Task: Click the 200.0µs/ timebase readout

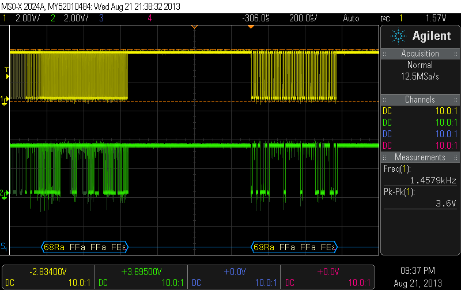Action: (x=303, y=18)
